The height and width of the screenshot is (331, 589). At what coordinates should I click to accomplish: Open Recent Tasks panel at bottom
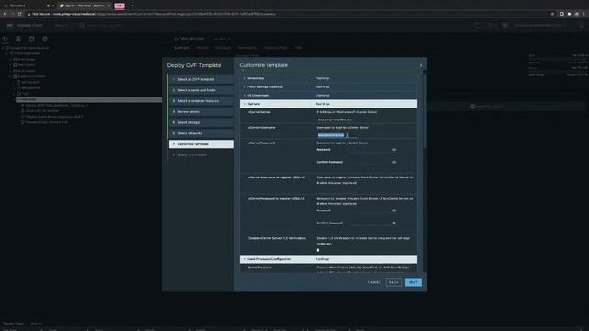pyautogui.click(x=14, y=324)
